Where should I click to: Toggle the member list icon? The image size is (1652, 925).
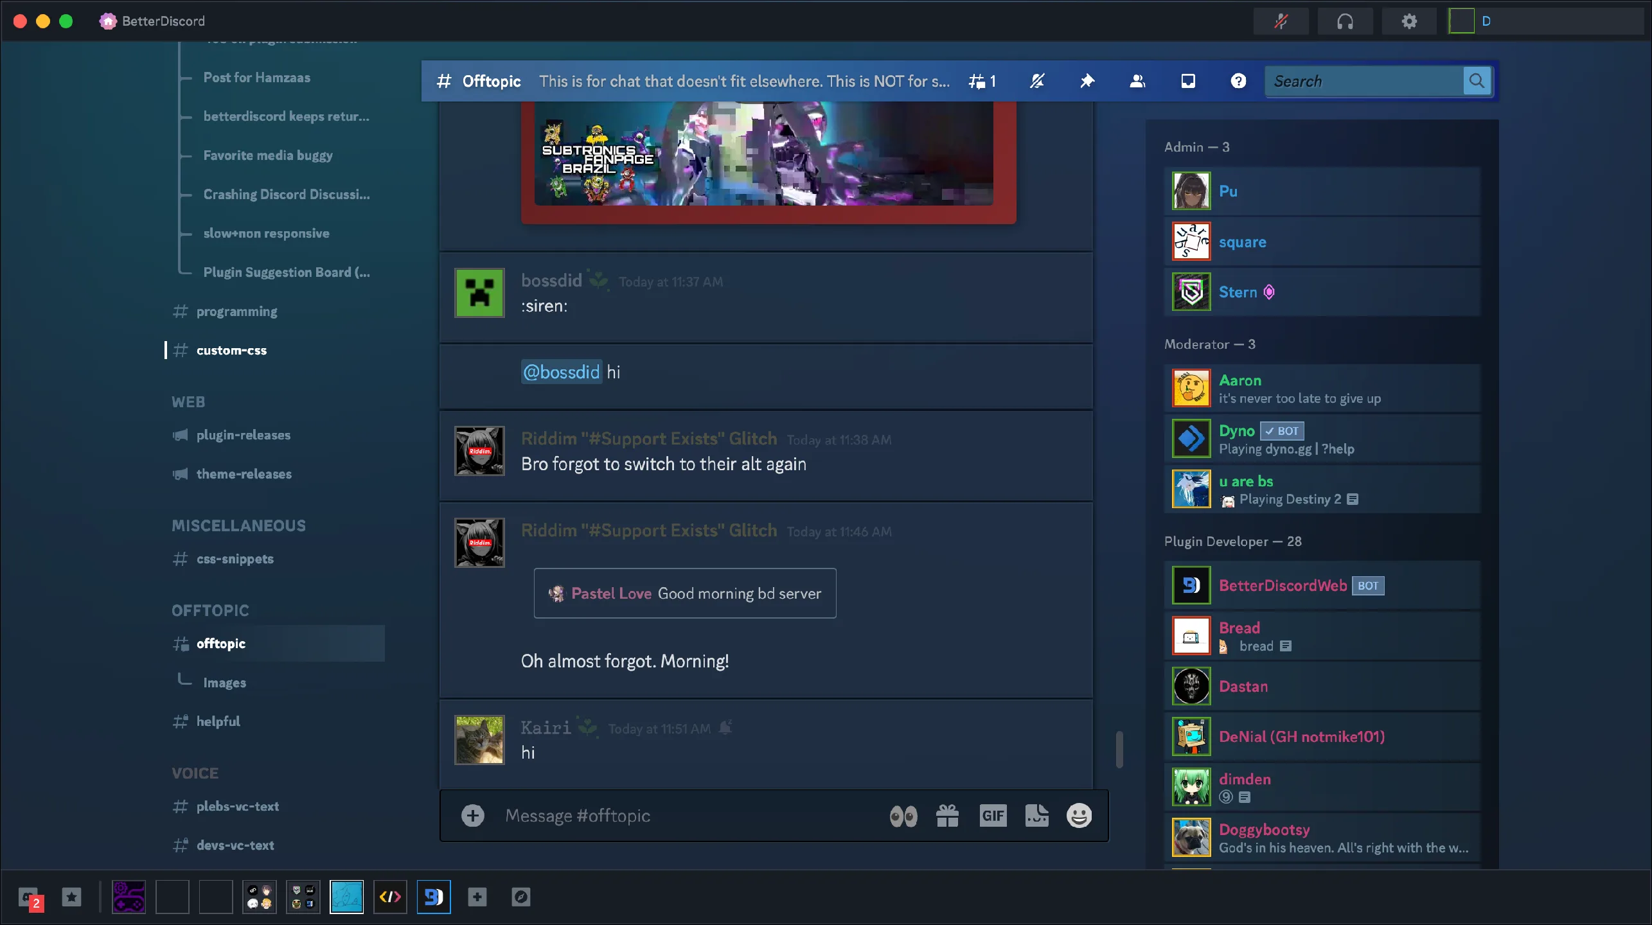pos(1137,81)
